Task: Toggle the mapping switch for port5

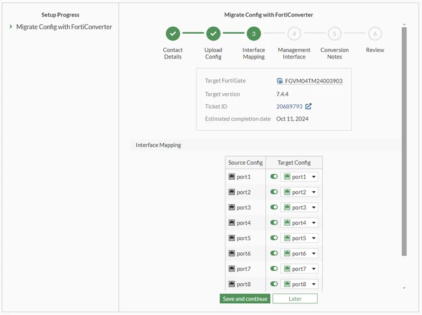Action: pyautogui.click(x=274, y=238)
